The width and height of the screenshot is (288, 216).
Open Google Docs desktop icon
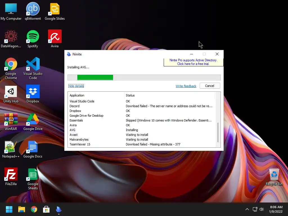click(x=33, y=149)
